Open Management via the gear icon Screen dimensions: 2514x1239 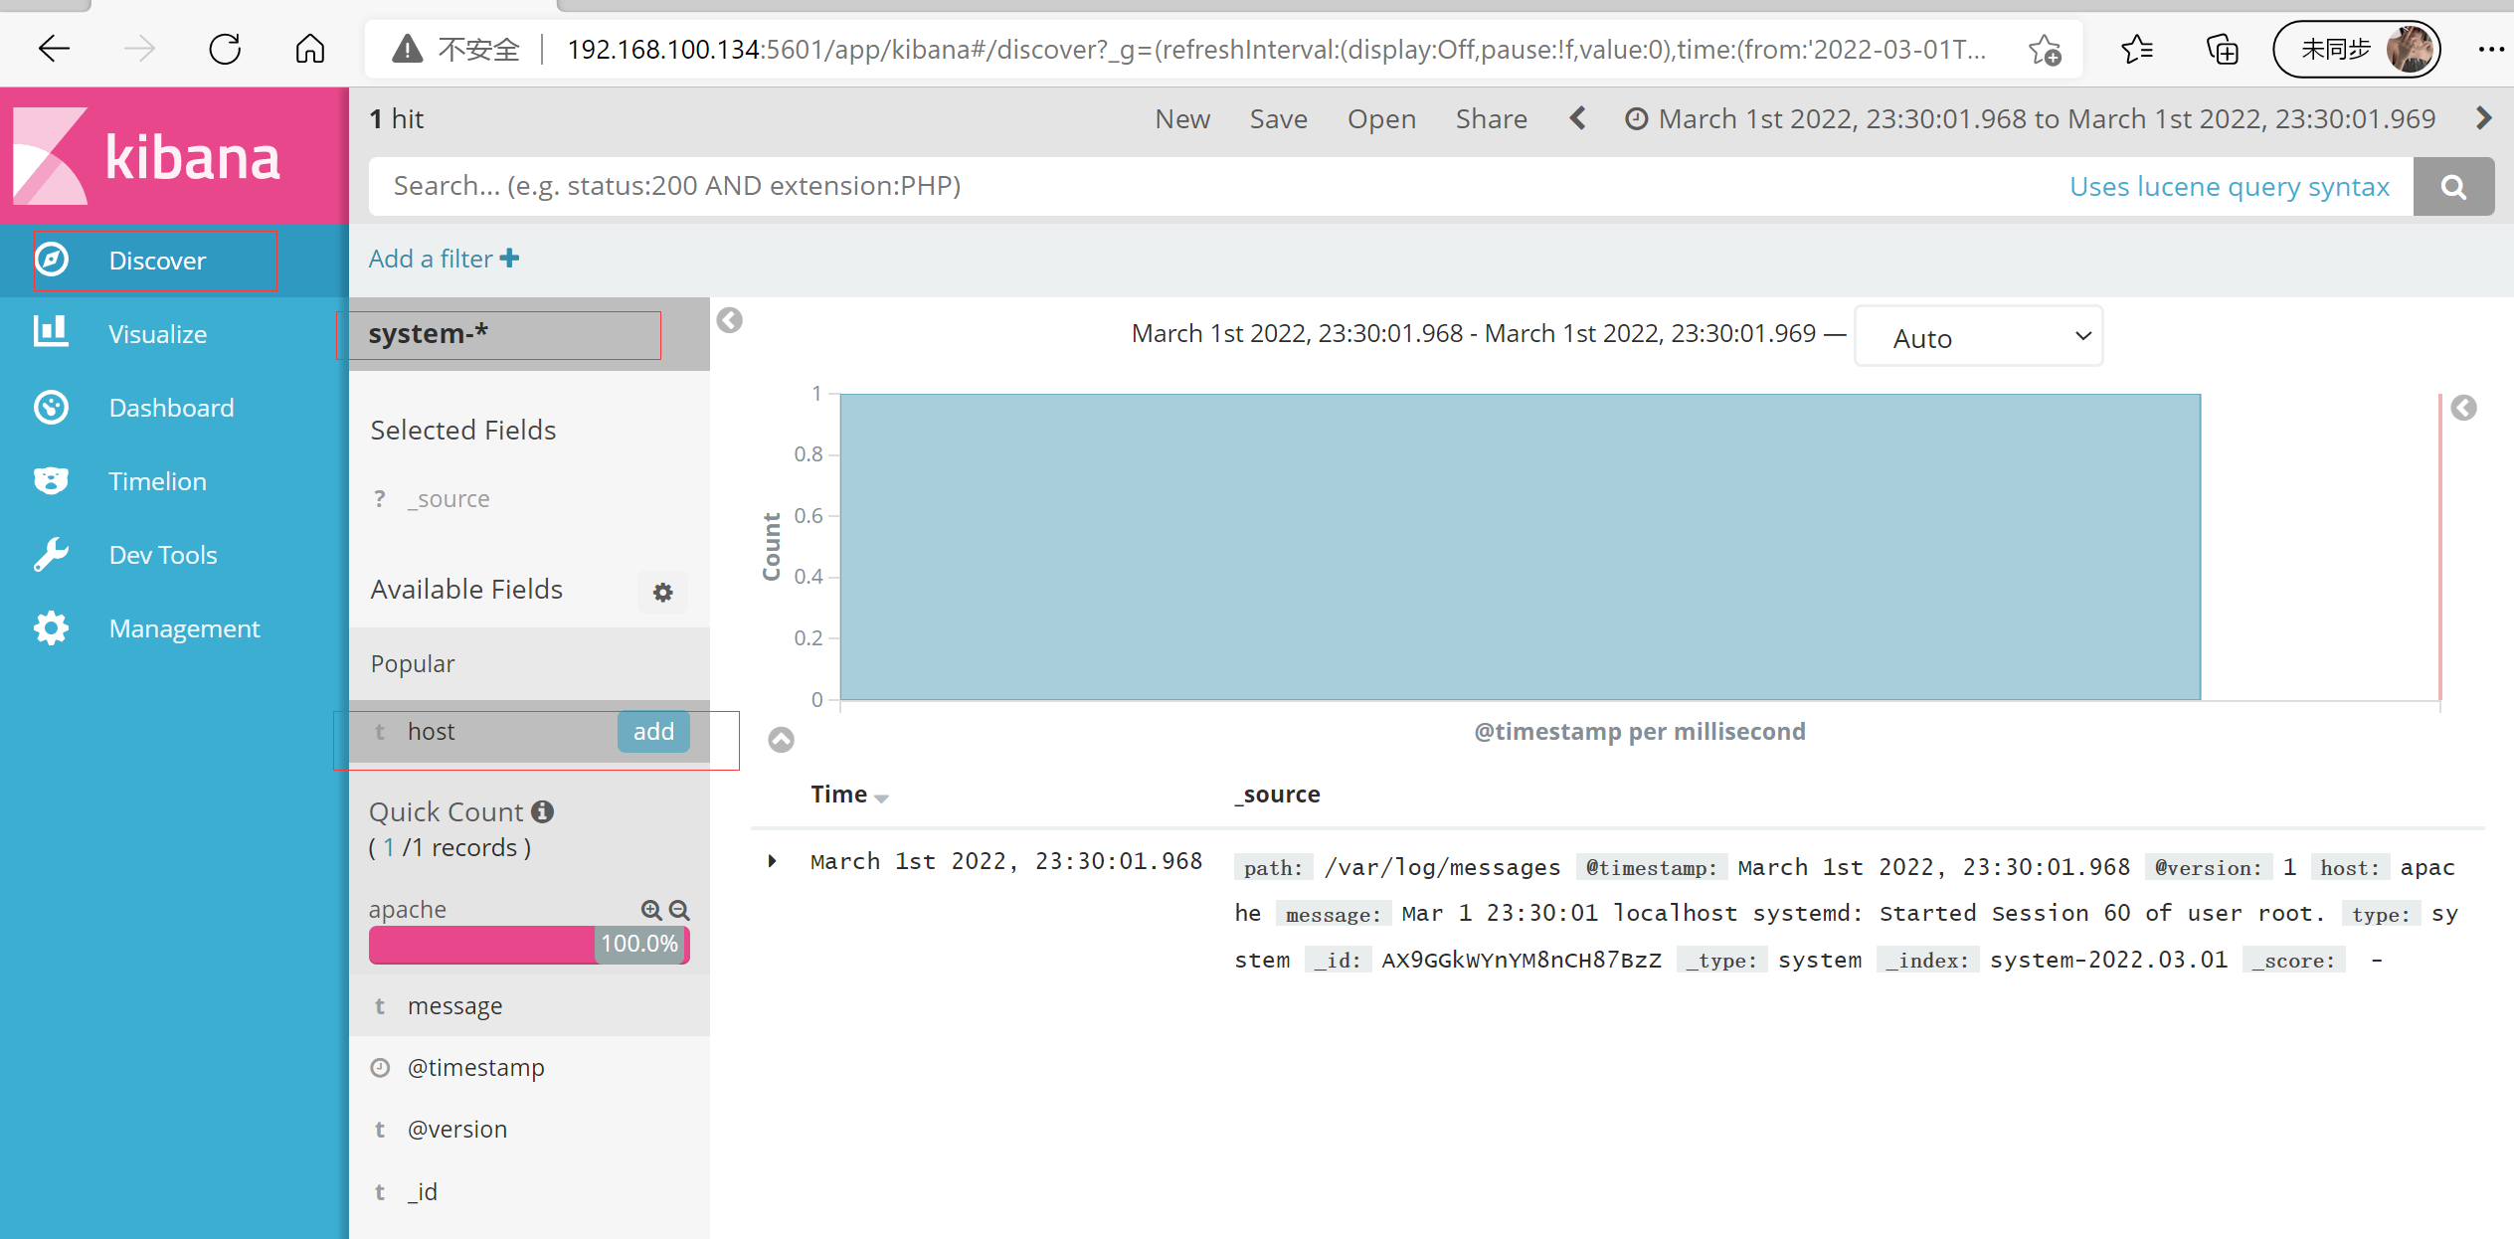pyautogui.click(x=51, y=627)
